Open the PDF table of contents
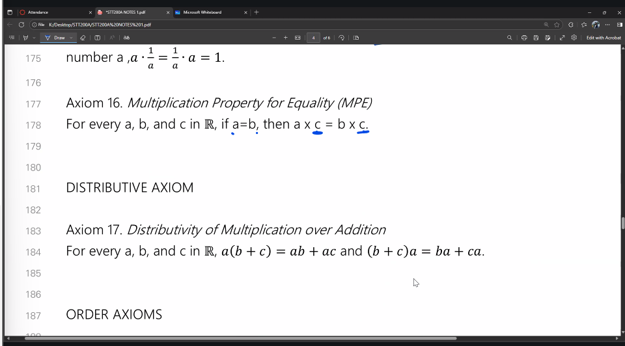 [x=12, y=38]
